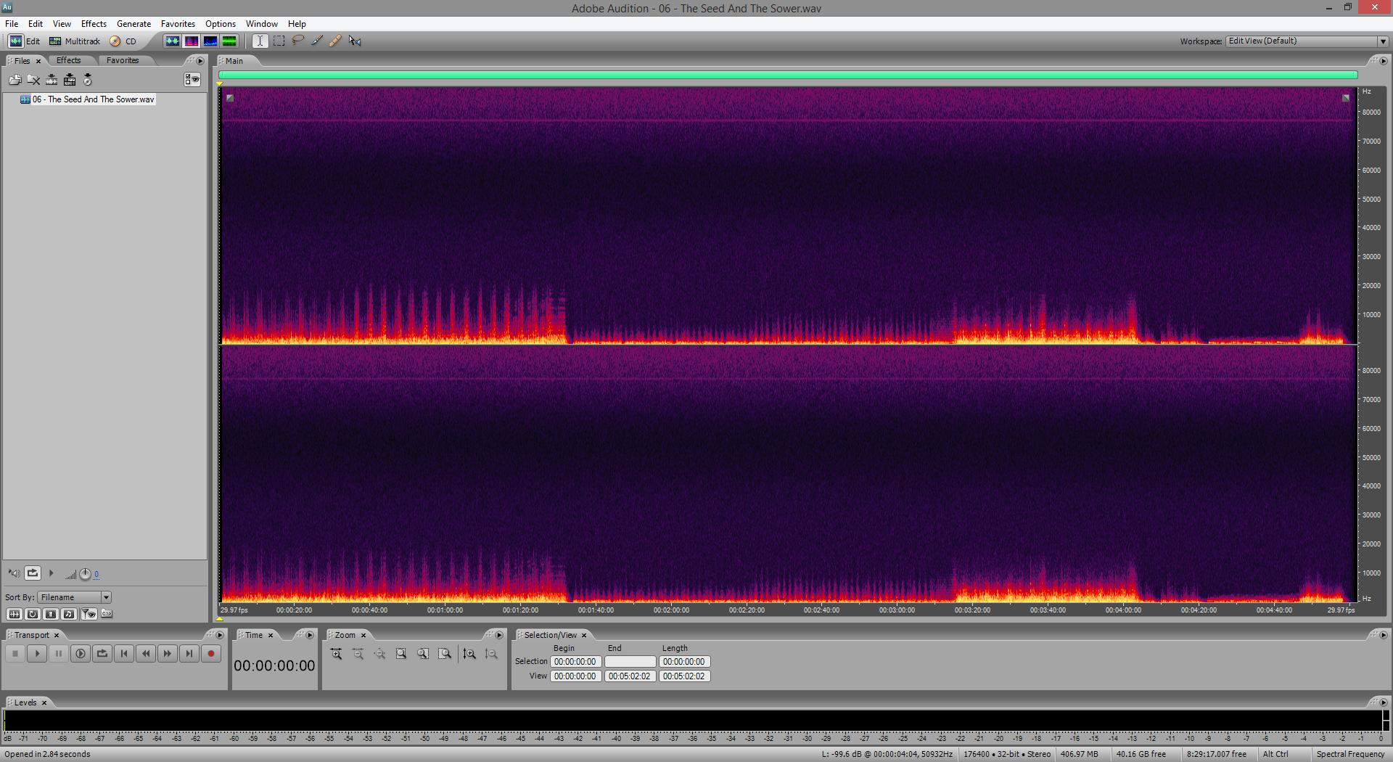This screenshot has height=762, width=1393.
Task: Click the preview volume knob
Action: [x=85, y=574]
